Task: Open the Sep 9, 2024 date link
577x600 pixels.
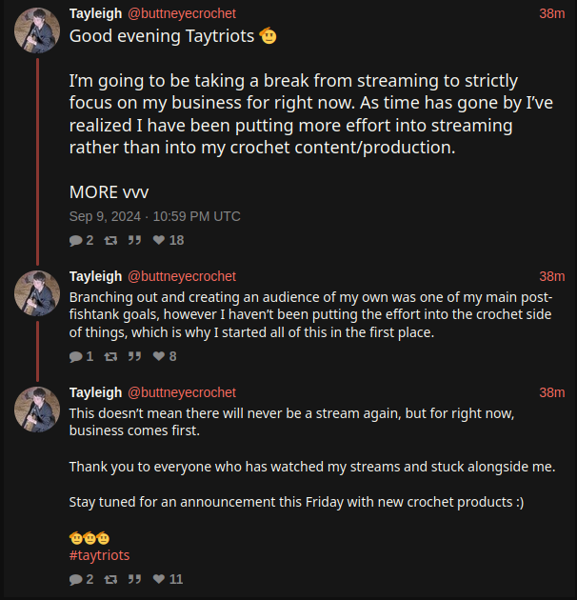Action: click(x=155, y=216)
